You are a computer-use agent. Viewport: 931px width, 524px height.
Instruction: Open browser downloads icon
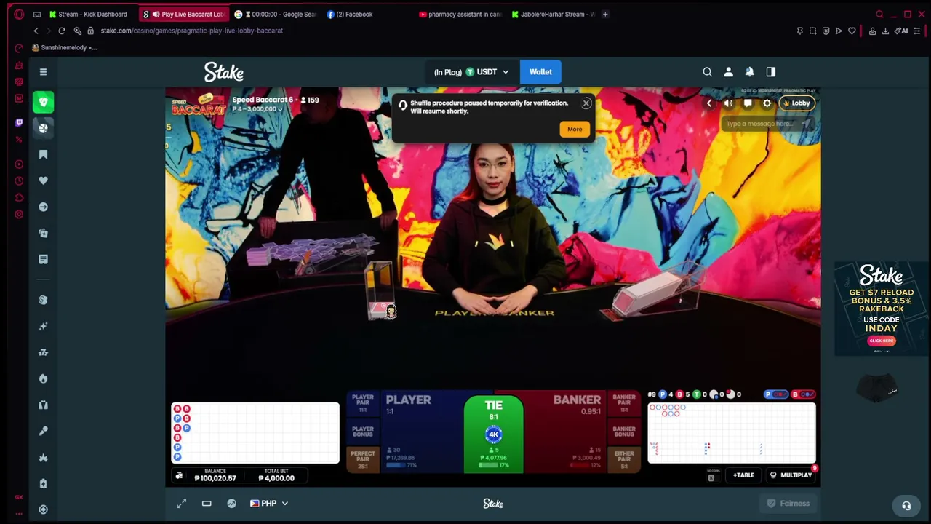point(885,31)
